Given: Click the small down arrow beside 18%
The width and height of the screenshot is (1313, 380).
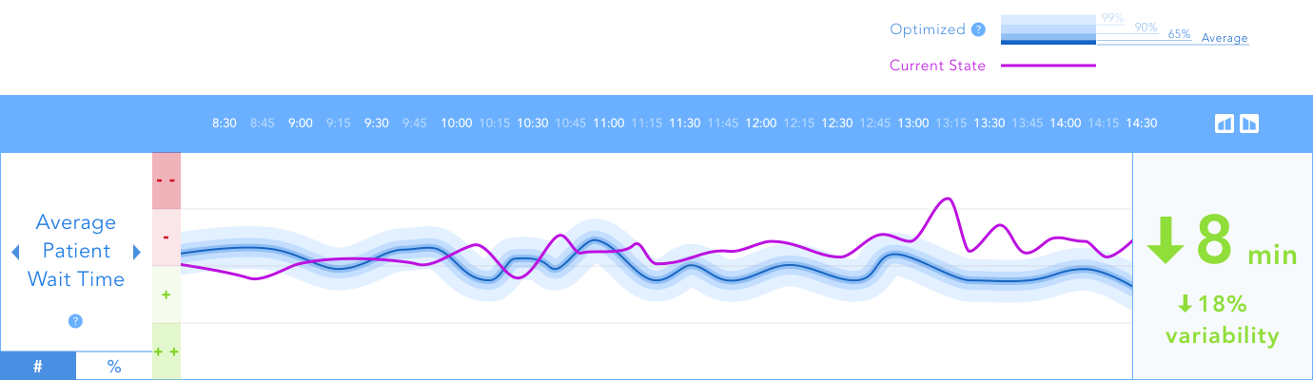Looking at the screenshot, I should (x=1185, y=304).
